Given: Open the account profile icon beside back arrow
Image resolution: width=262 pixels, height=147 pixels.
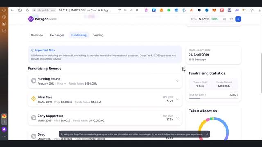Looking at the screenshot, I should (x=20, y=10).
